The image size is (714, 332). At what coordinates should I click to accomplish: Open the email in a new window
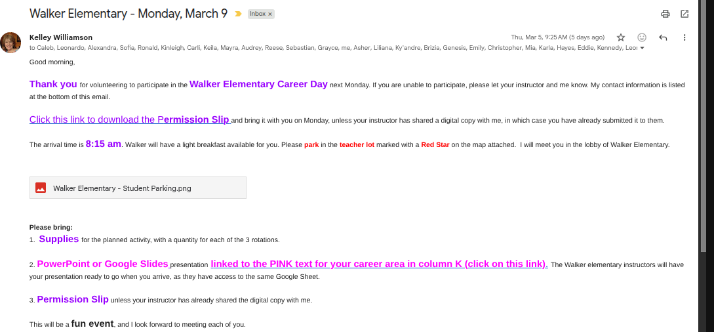[x=684, y=14]
